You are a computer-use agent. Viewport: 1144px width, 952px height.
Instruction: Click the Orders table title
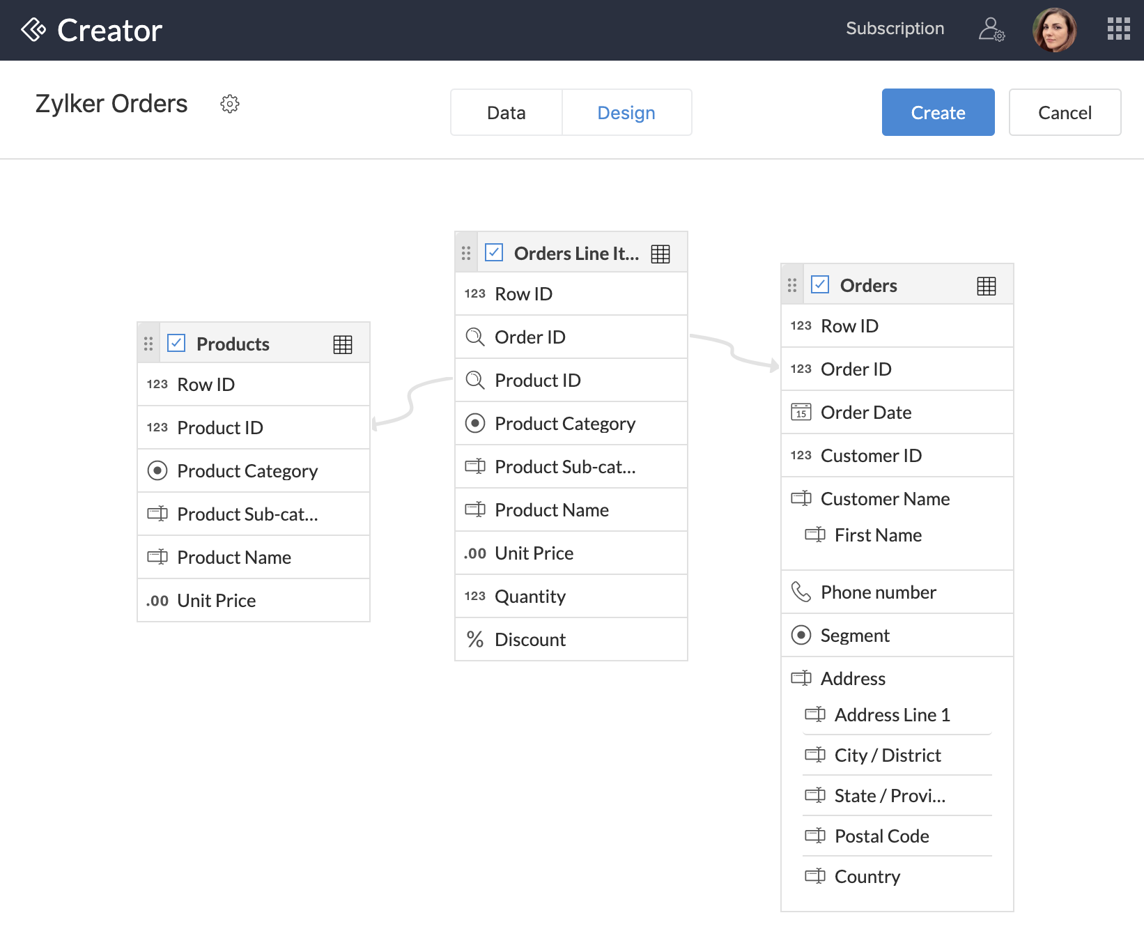pyautogui.click(x=868, y=286)
